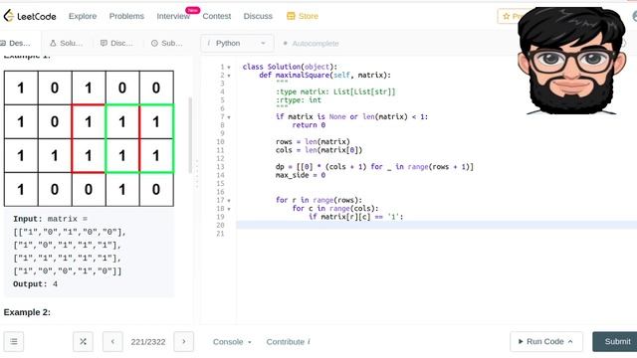The width and height of the screenshot is (637, 358).
Task: Click the avatar cartoon overlay
Action: [x=571, y=61]
